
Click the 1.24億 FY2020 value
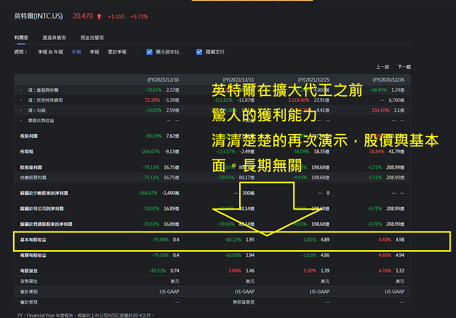pos(398,90)
